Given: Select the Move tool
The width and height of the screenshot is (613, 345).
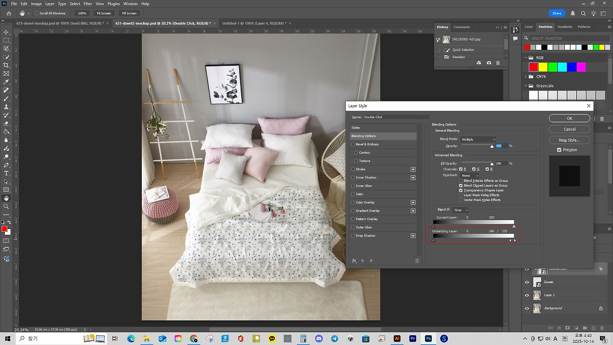Looking at the screenshot, I should click(6, 33).
